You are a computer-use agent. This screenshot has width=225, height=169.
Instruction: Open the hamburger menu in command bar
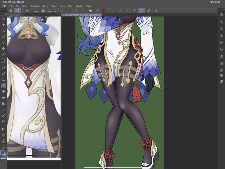pyautogui.click(x=11, y=11)
